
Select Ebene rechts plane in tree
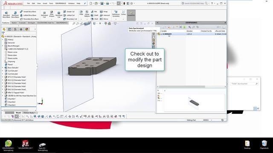tap(11, 58)
